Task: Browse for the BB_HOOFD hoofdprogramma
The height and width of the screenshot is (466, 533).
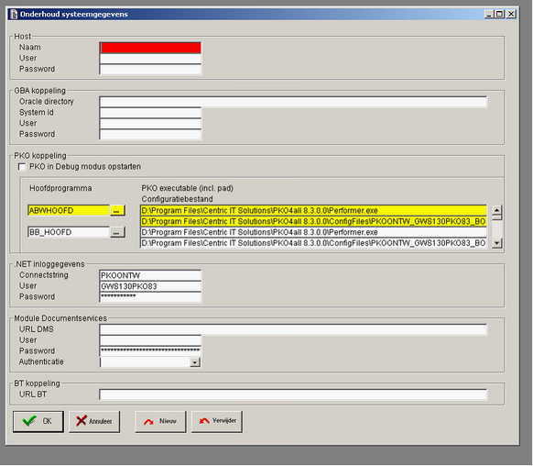Action: pos(117,232)
